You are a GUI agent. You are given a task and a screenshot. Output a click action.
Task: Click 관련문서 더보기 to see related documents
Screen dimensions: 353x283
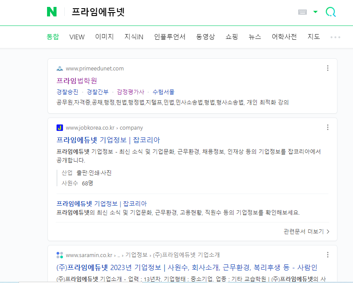point(307,232)
